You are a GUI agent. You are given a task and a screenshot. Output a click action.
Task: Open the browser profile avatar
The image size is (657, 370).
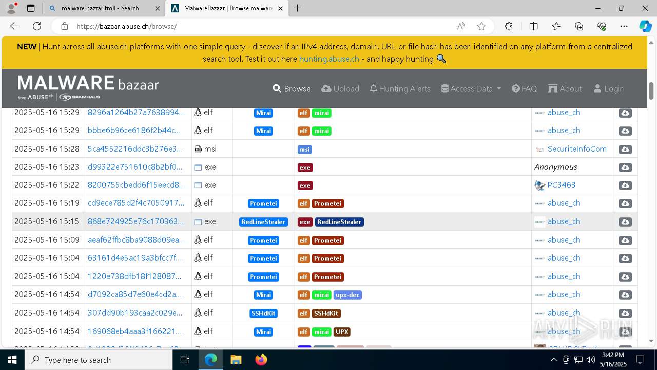(11, 8)
